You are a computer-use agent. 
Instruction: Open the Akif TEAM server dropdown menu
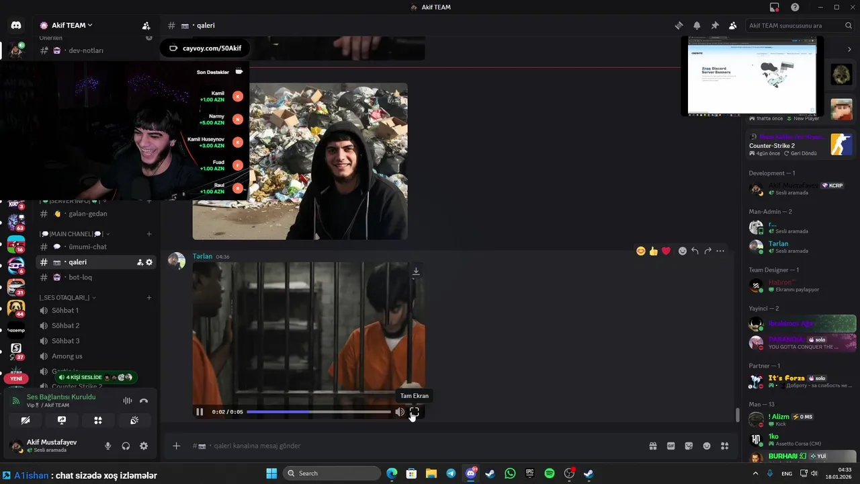(x=67, y=26)
